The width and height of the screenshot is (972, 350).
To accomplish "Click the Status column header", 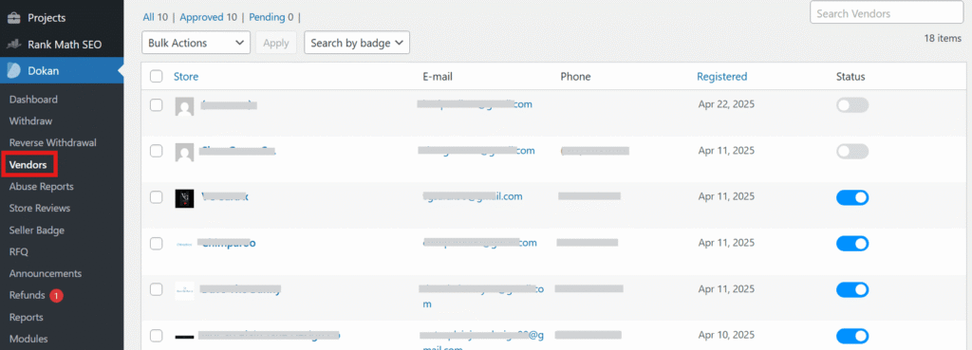I will point(850,77).
